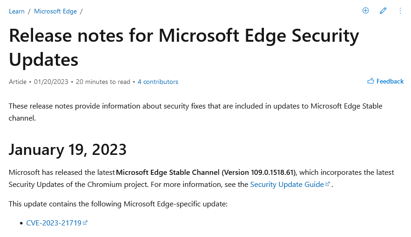Click the 'This update contains' sentence
Viewport: 411px width, 237px height.
[x=118, y=204]
